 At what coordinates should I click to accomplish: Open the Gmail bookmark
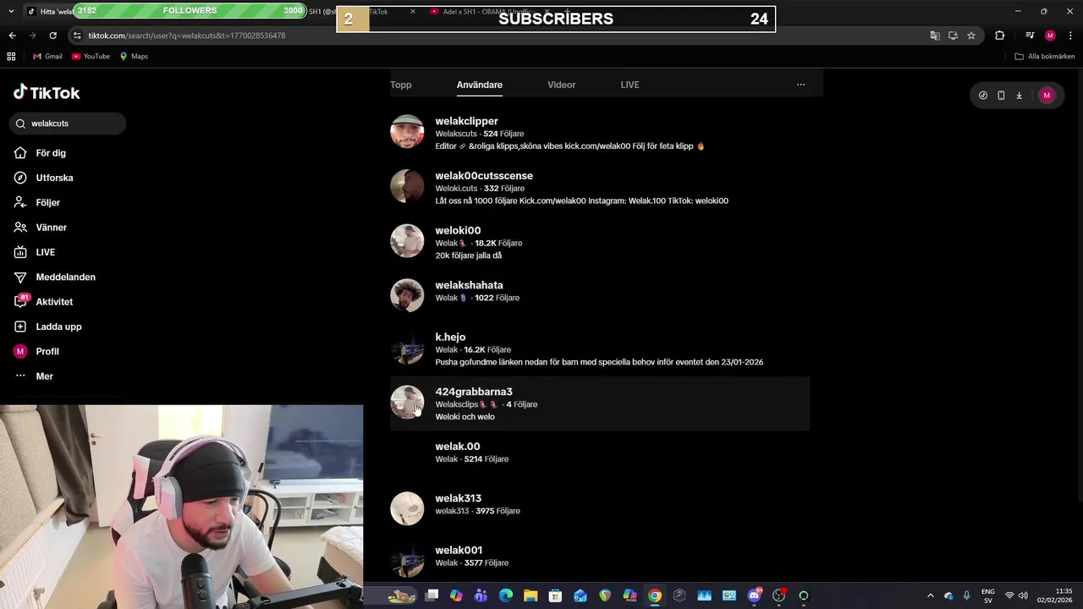pyautogui.click(x=47, y=57)
